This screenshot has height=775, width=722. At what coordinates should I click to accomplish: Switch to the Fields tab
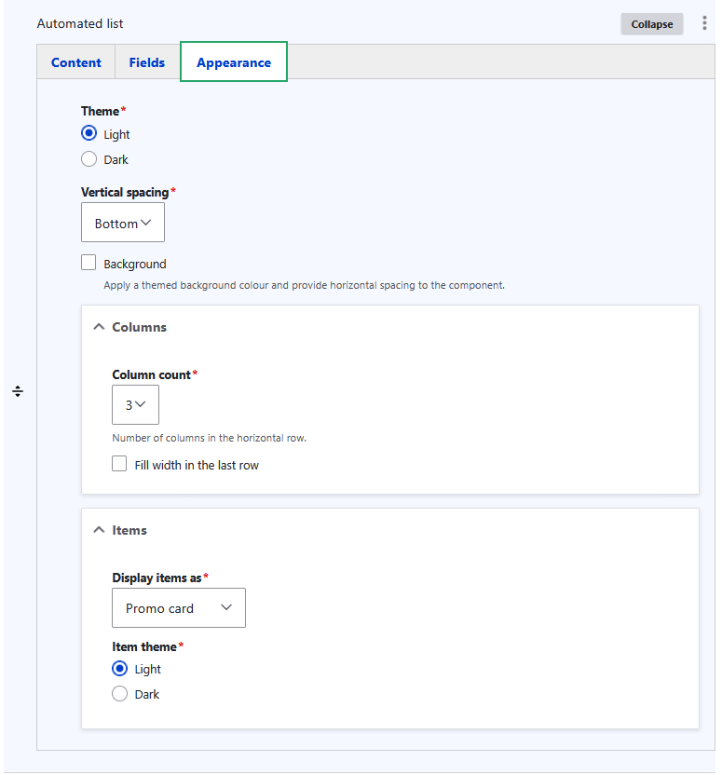(x=147, y=62)
